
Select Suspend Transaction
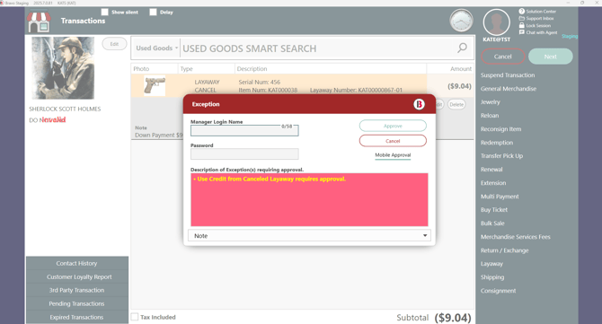coord(508,75)
